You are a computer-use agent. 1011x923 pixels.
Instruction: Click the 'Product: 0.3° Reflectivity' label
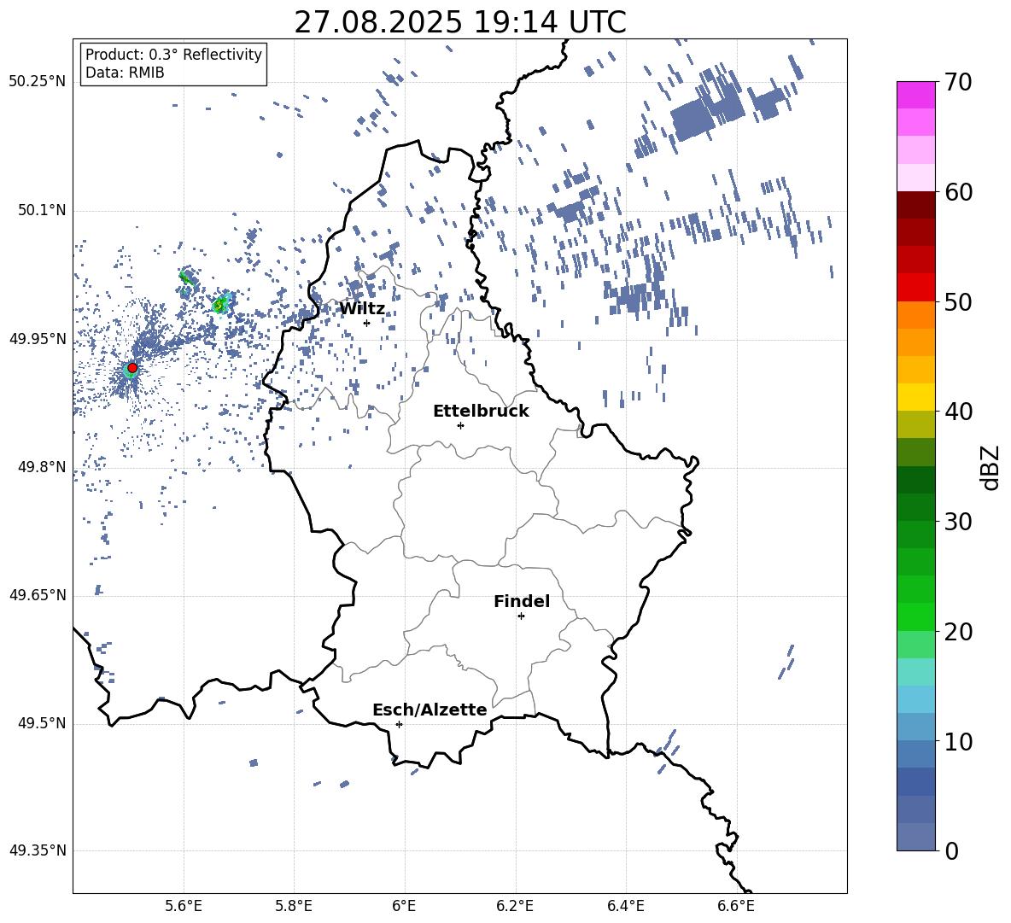173,54
